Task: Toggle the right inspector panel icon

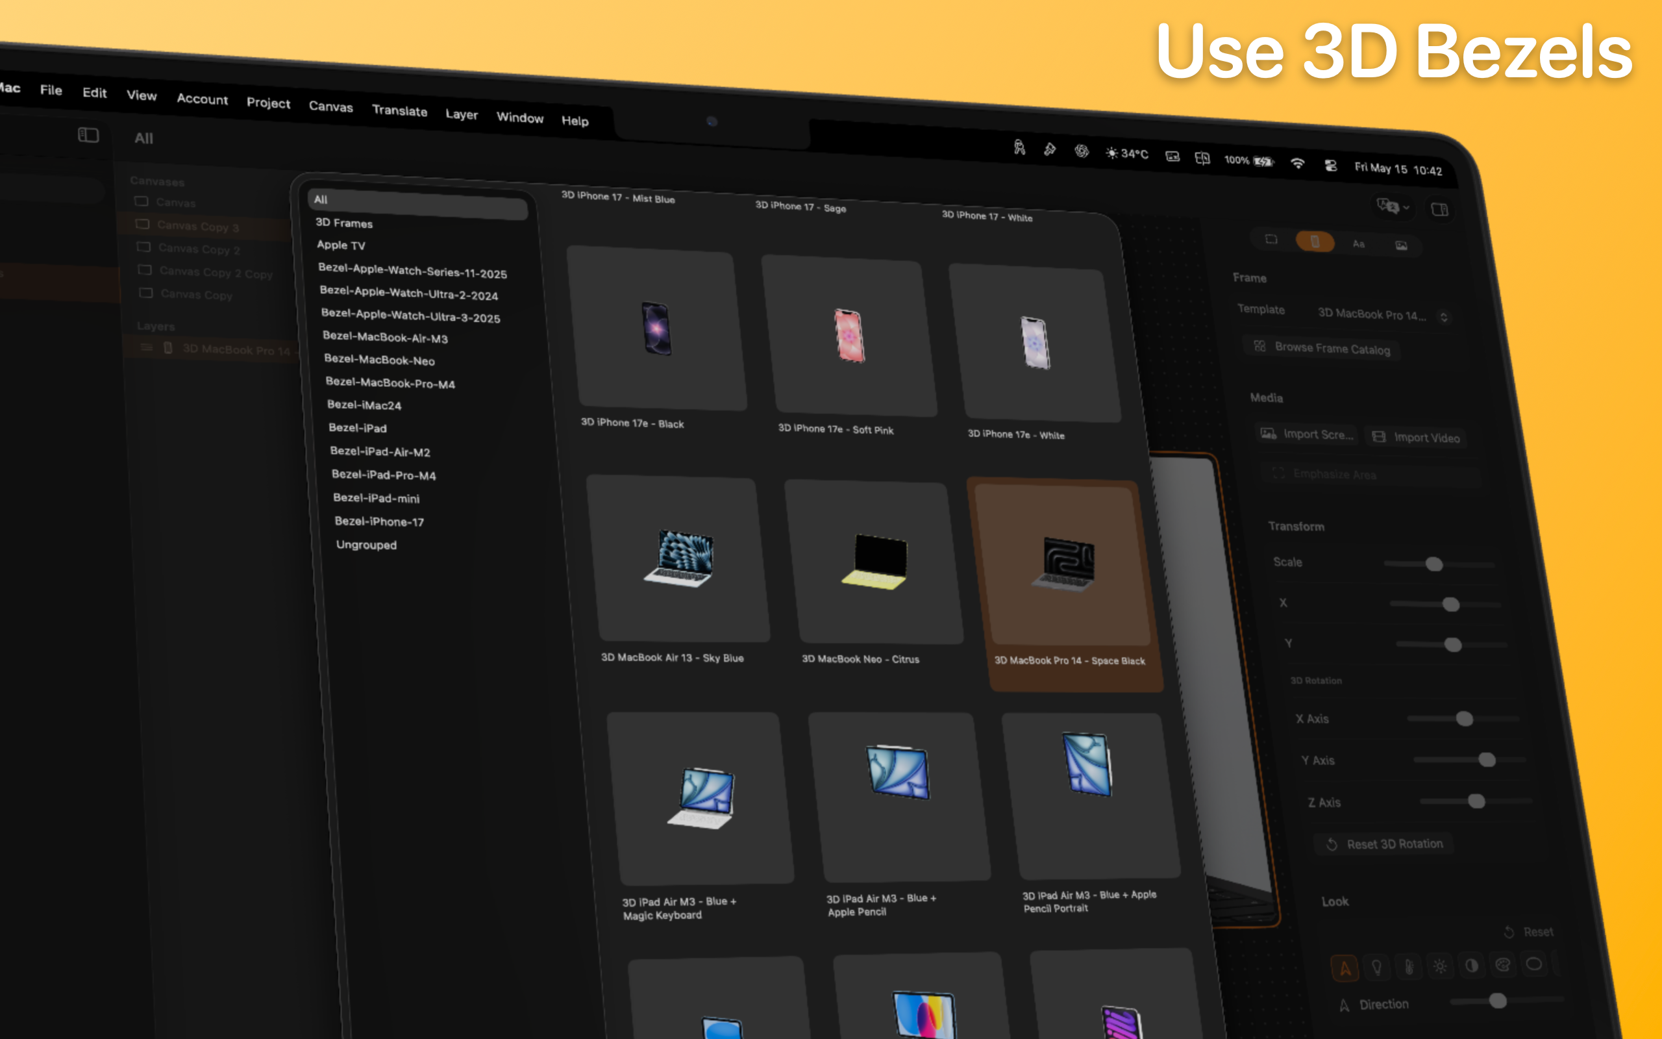Action: tap(1439, 209)
